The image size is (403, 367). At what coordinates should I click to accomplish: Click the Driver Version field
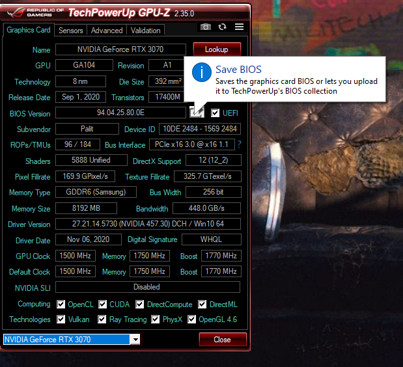coord(148,224)
